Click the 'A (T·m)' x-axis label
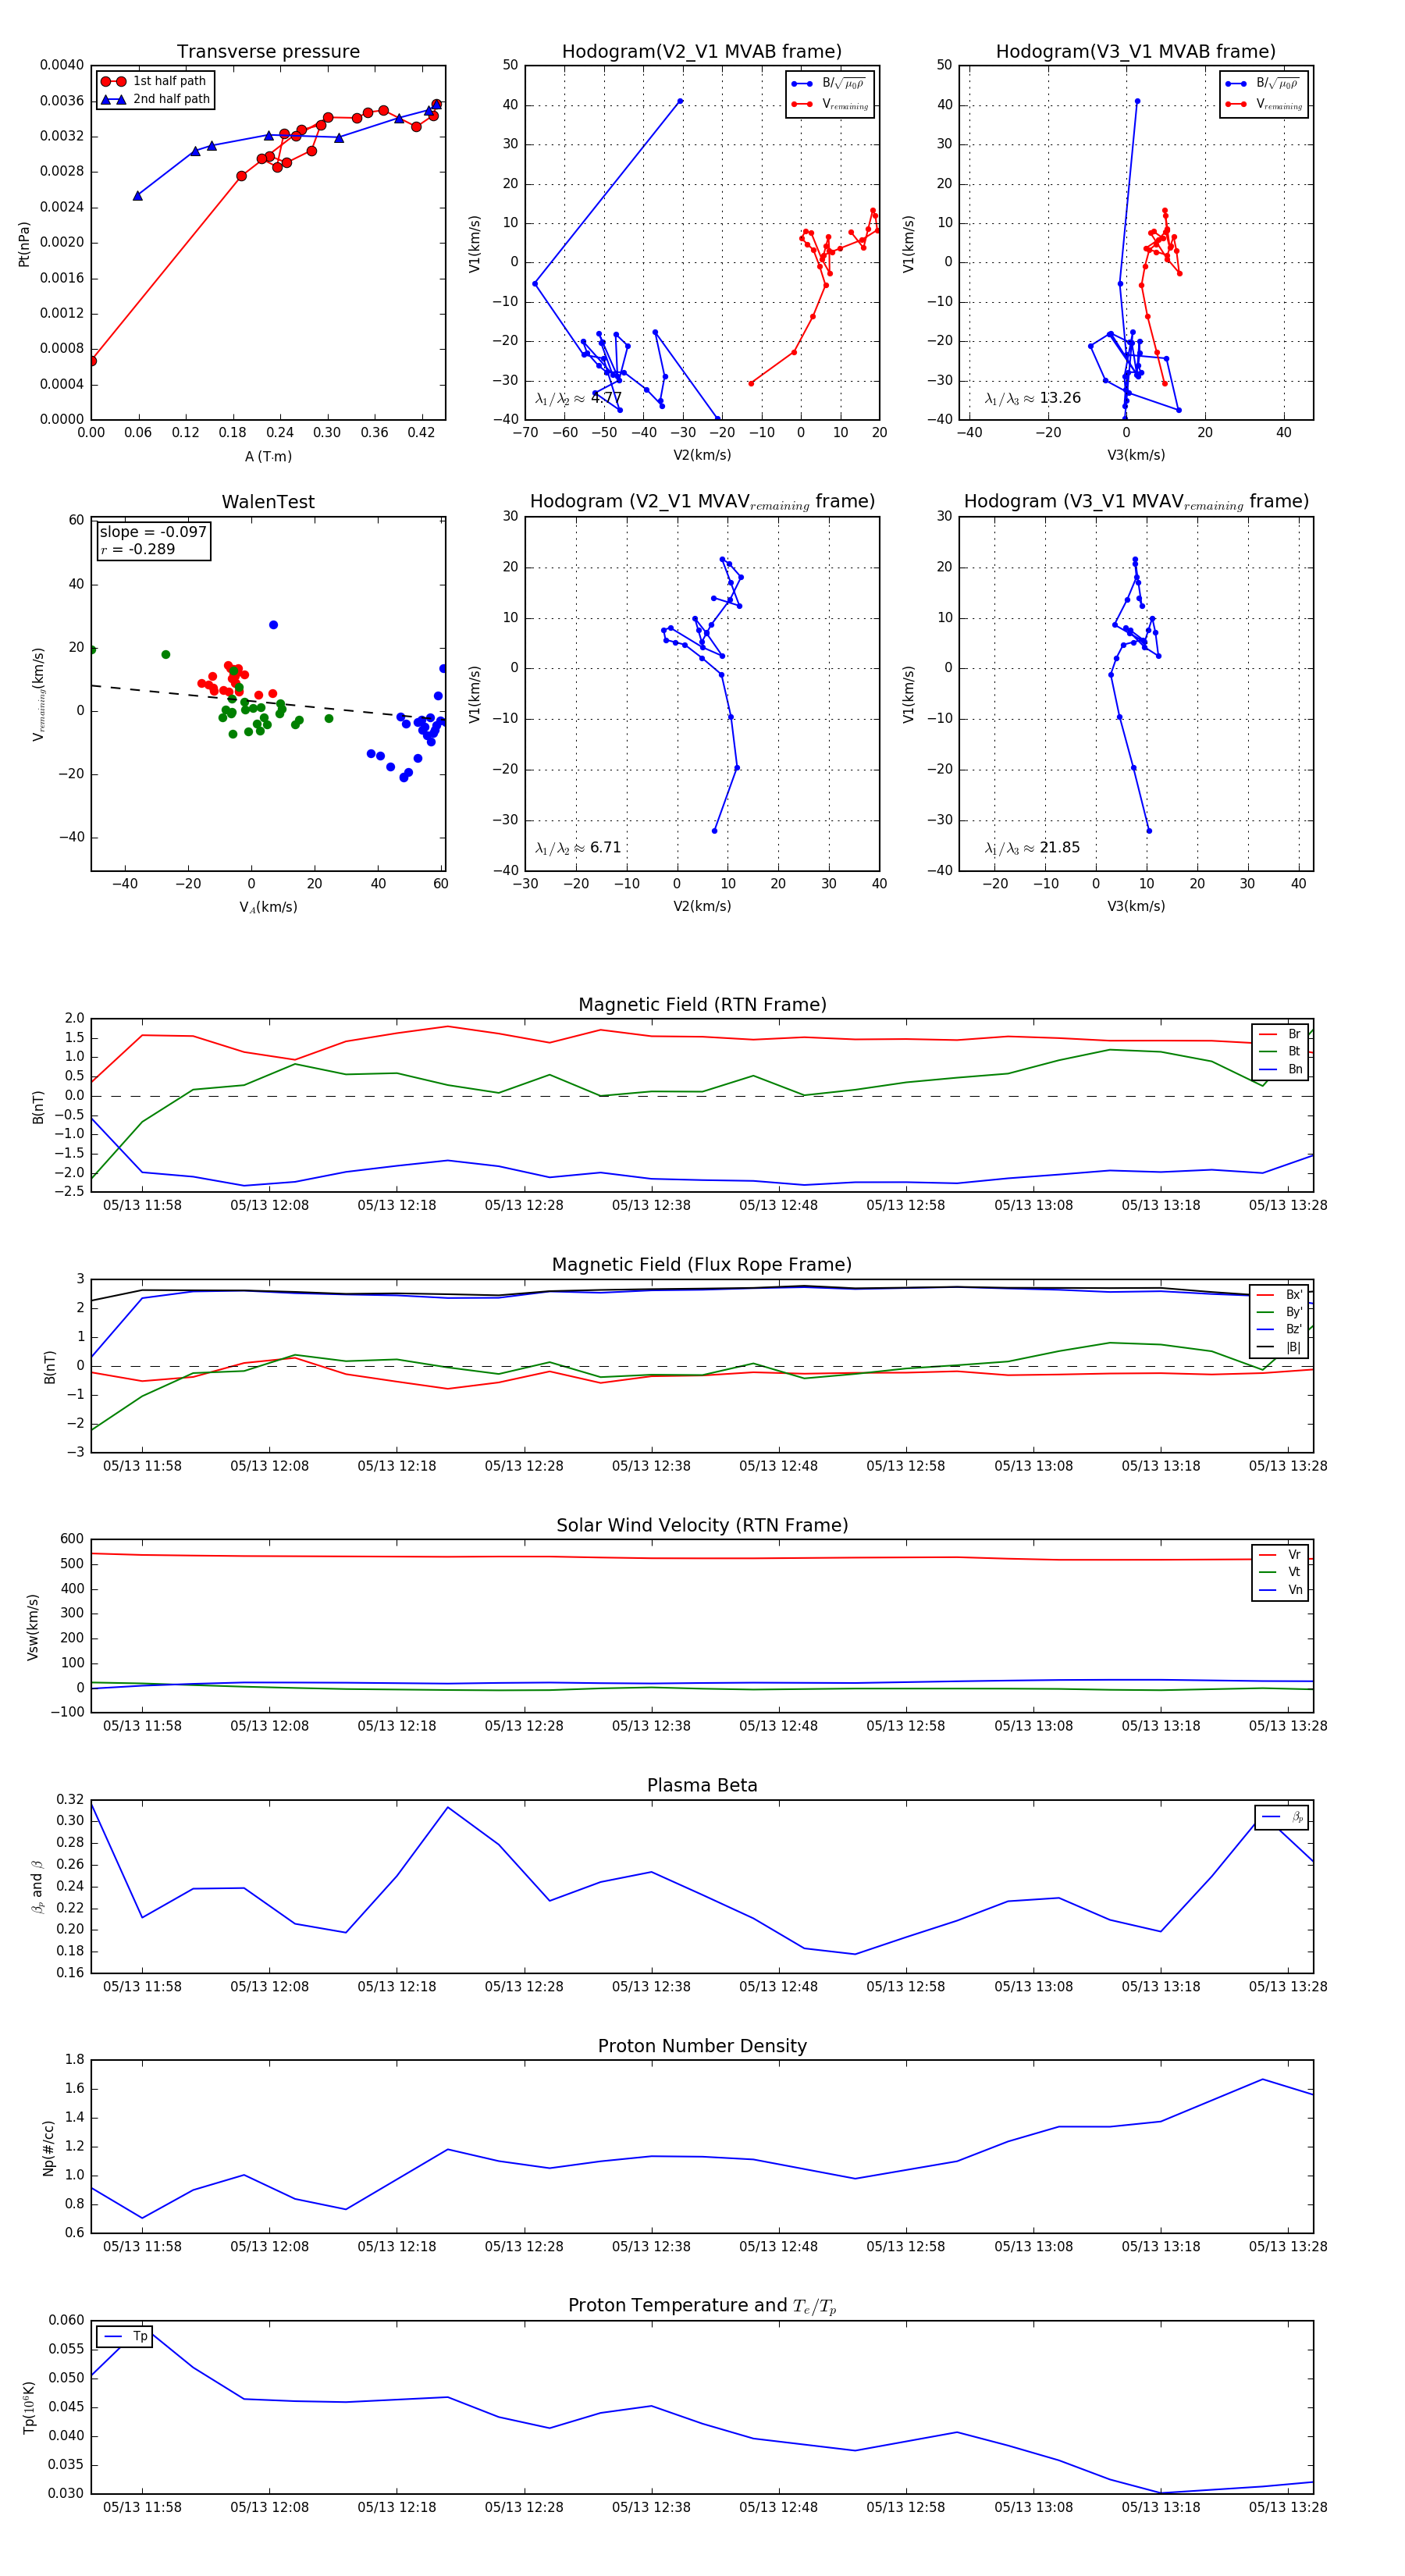1405x2576 pixels. tap(268, 456)
